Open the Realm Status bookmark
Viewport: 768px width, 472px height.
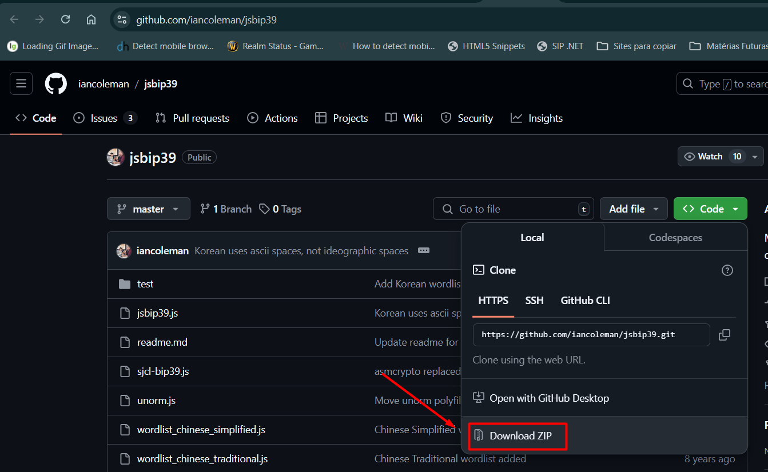tap(275, 46)
